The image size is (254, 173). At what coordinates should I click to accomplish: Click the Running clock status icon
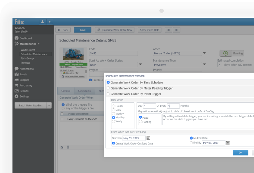point(226,53)
